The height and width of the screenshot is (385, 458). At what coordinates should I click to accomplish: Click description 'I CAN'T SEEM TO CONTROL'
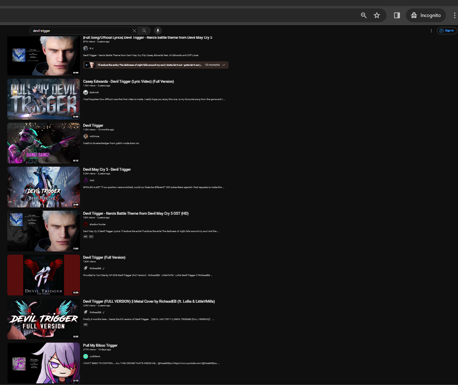coord(151,363)
